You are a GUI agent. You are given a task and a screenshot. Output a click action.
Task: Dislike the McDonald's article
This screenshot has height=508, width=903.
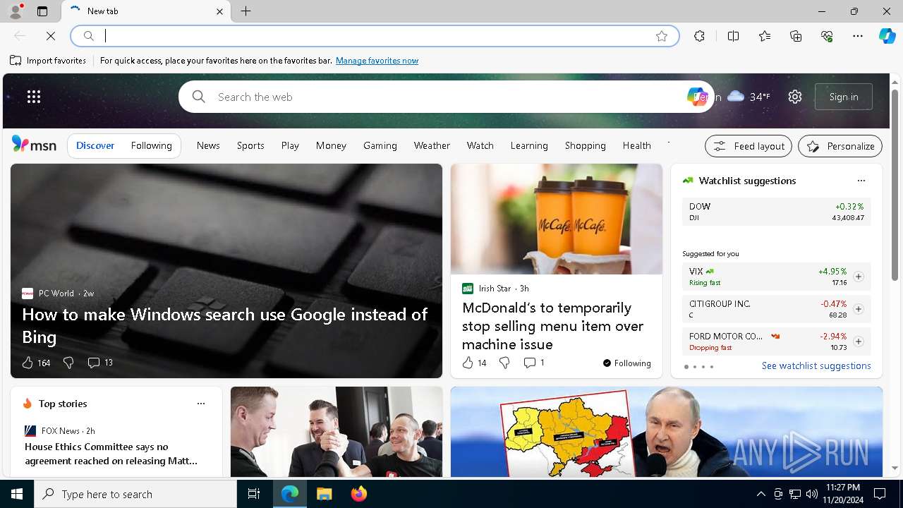[x=504, y=363]
